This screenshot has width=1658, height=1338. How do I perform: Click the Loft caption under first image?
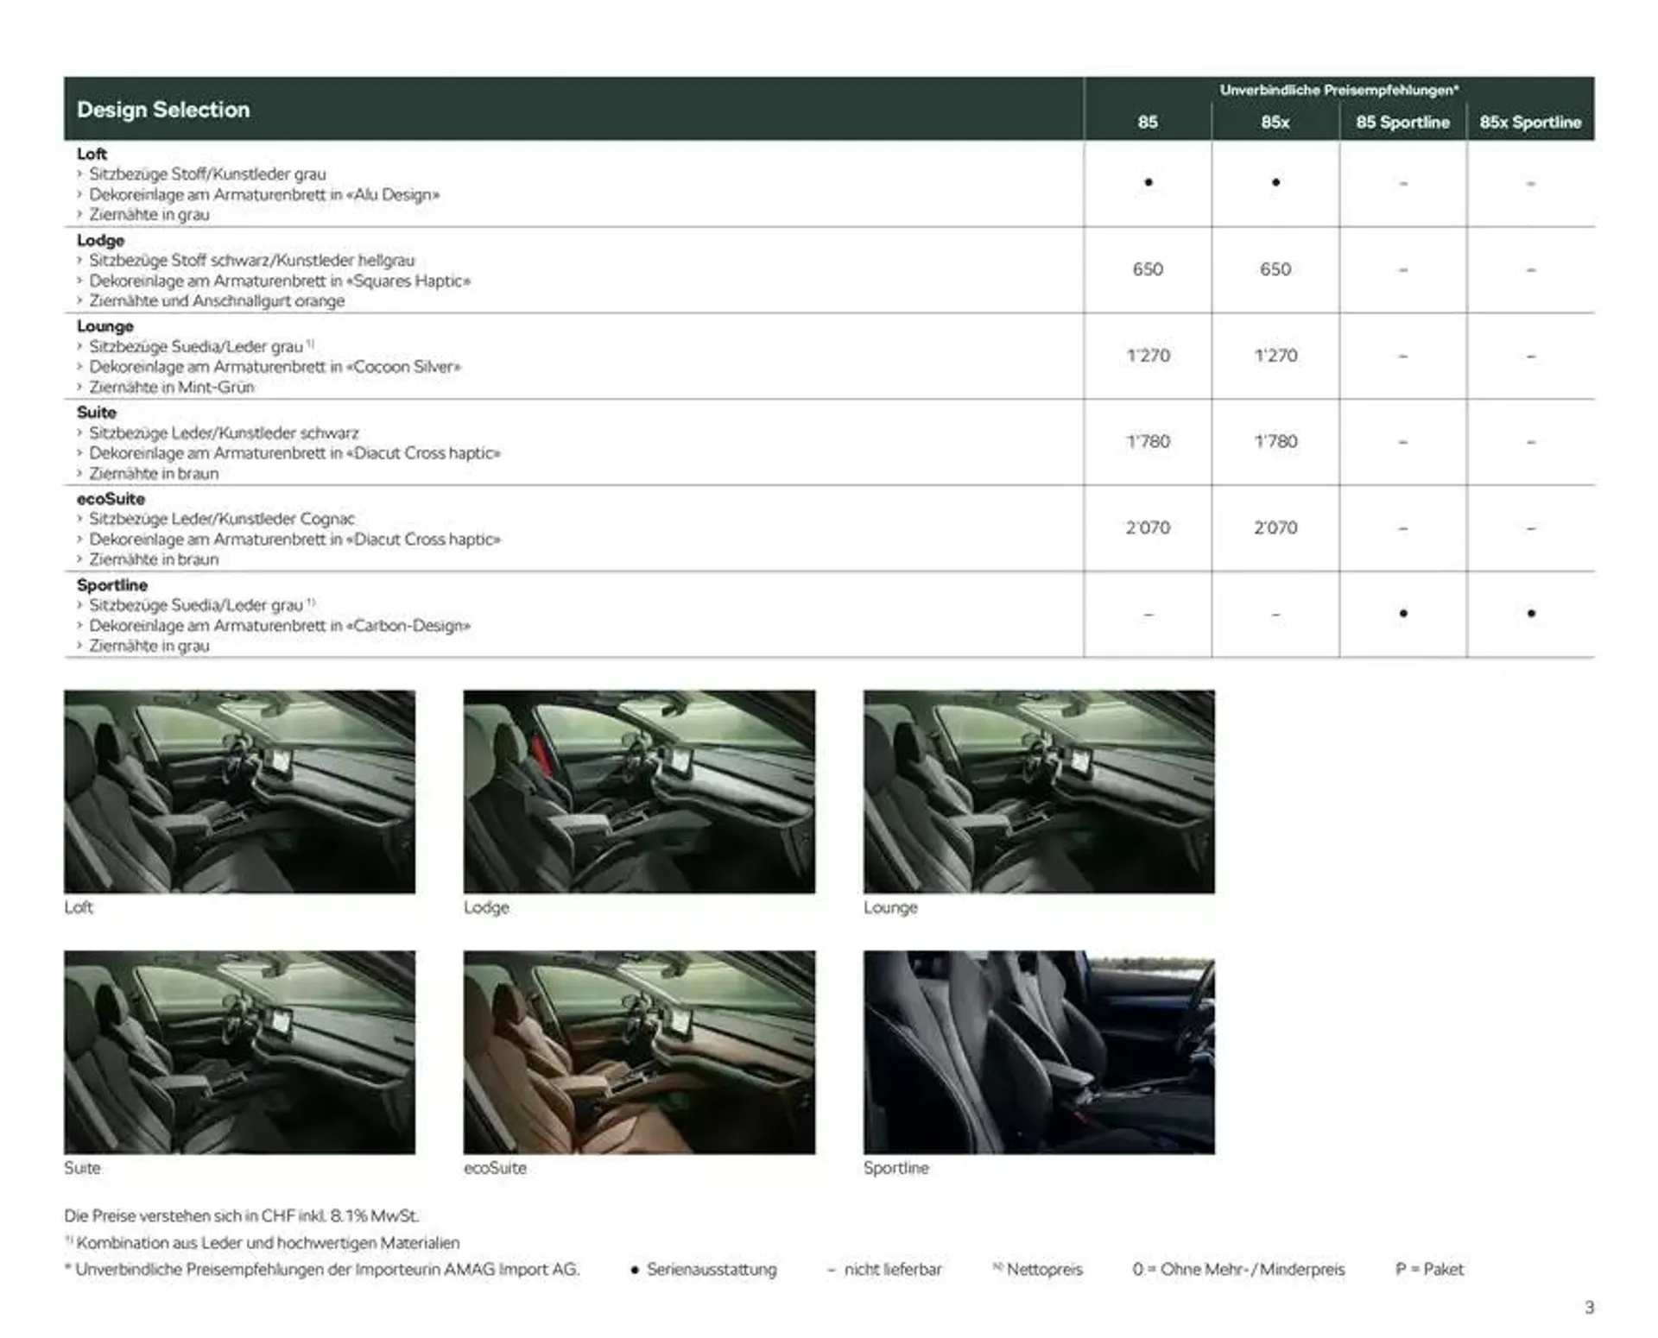tap(79, 907)
